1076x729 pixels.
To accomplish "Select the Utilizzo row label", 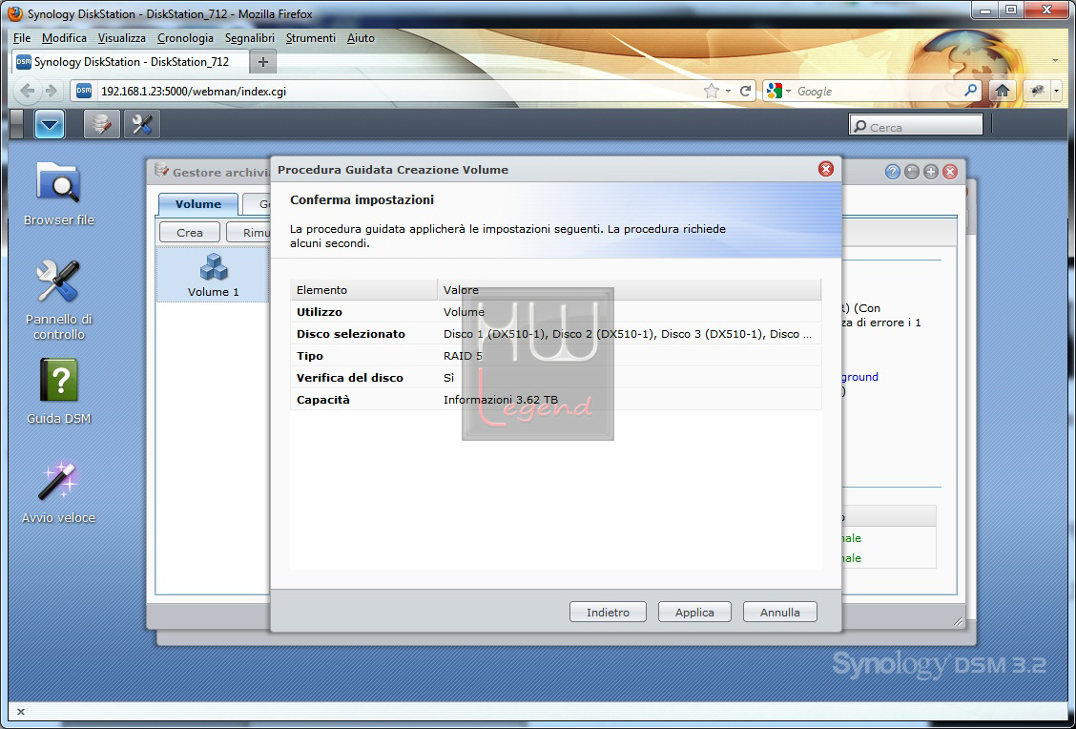I will (320, 312).
